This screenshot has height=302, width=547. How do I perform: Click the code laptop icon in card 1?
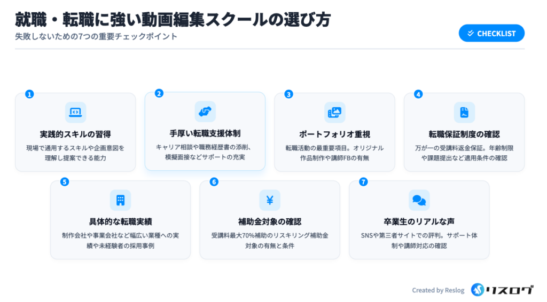75,112
